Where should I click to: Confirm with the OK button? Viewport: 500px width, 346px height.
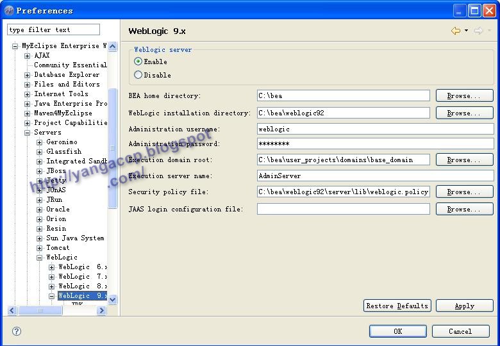tap(397, 331)
